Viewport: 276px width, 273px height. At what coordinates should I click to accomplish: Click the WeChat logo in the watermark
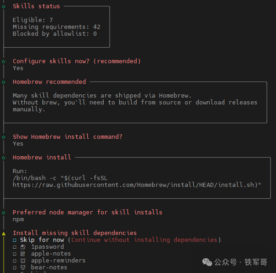pos(207,262)
